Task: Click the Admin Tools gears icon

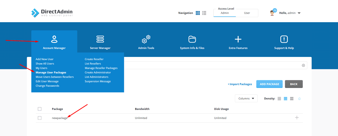Action: tap(146, 39)
